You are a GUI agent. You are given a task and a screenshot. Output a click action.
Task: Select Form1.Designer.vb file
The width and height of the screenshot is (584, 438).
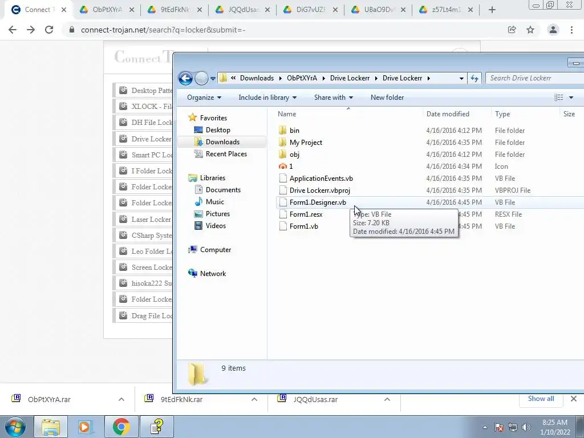point(318,202)
